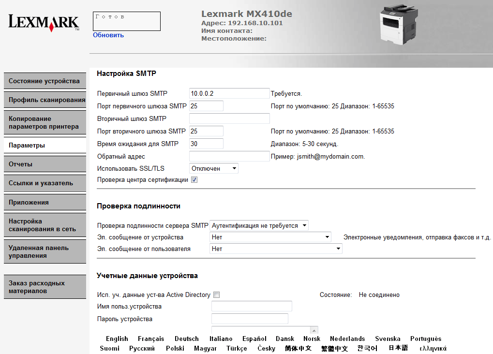Screen dimensions: 493x354
Task: Toggle the Active Directory credentials checkbox
Action: [216, 295]
